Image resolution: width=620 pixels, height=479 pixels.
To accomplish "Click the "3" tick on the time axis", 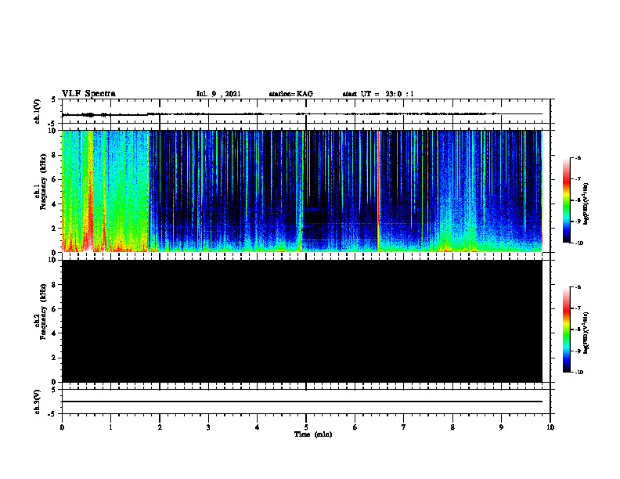I will tap(208, 427).
